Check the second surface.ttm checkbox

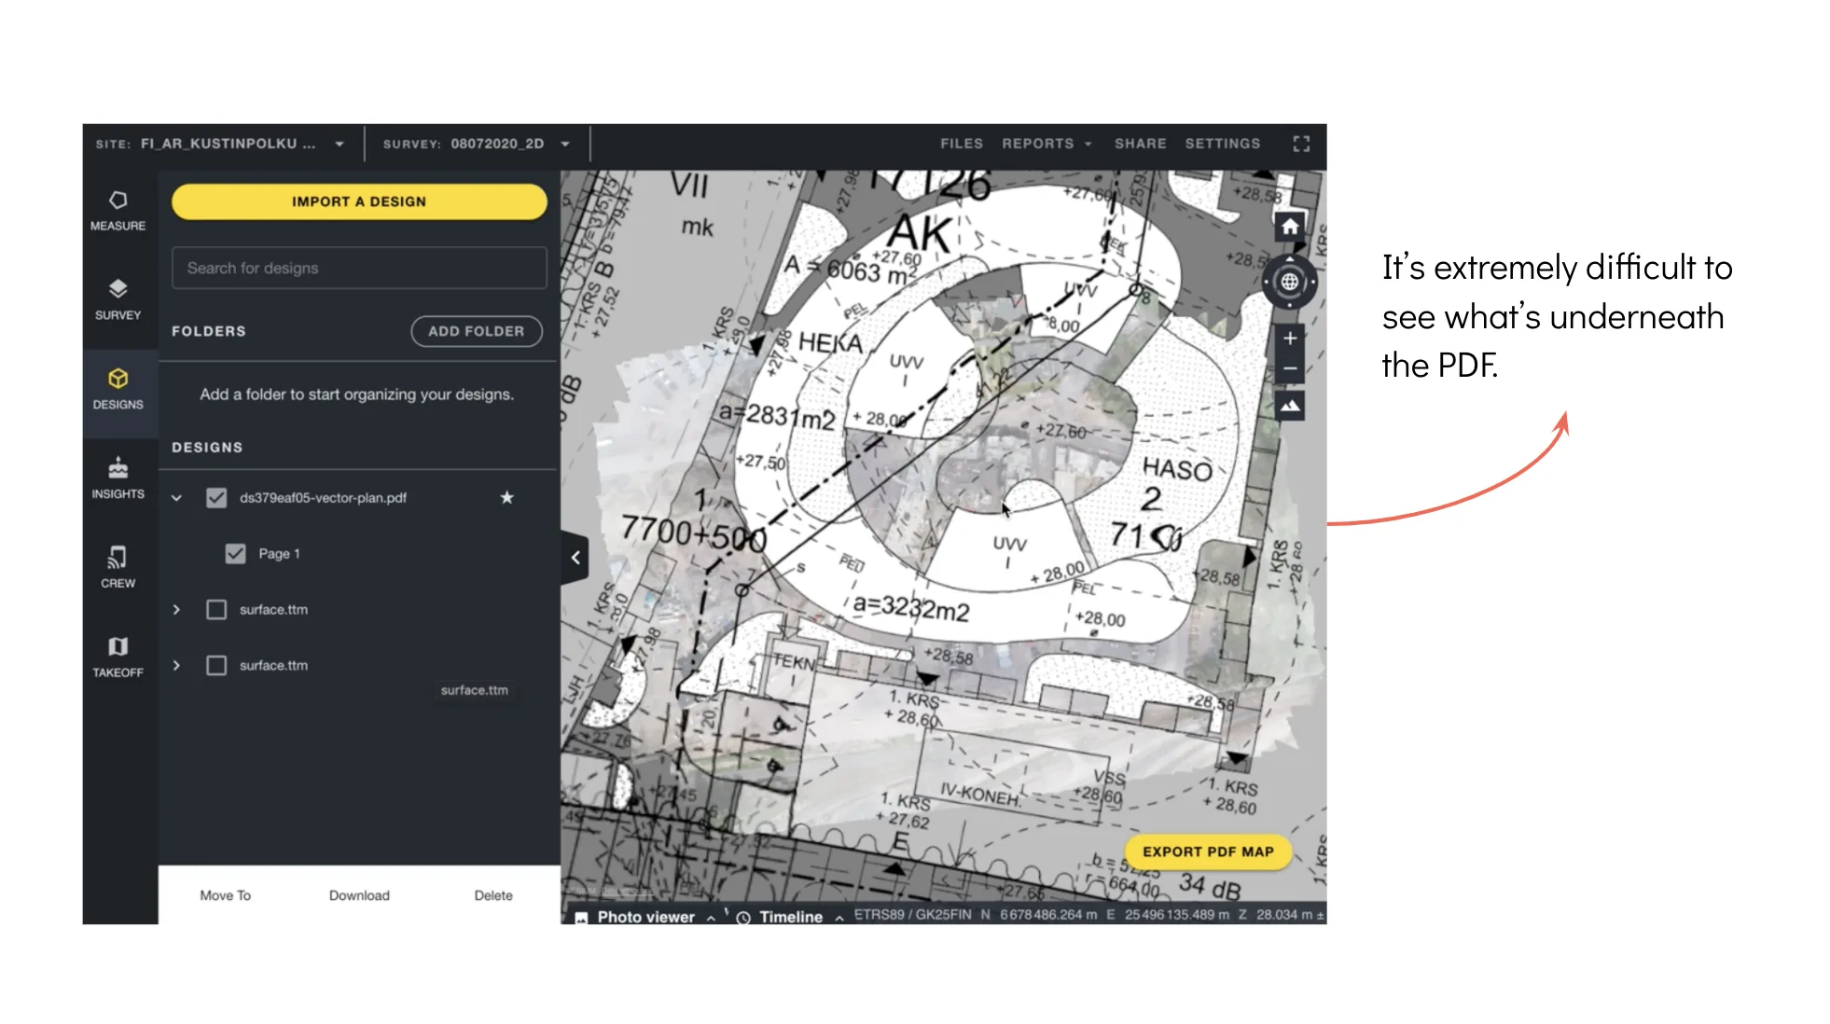point(216,666)
